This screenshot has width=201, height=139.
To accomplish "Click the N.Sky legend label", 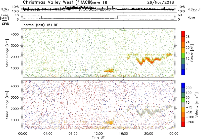I will pyautogui.click(x=5, y=9).
